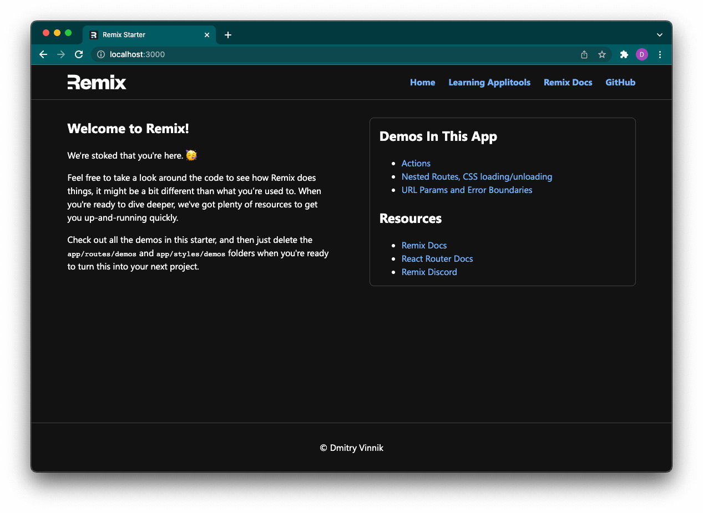Click the browser back navigation arrow

(x=43, y=54)
